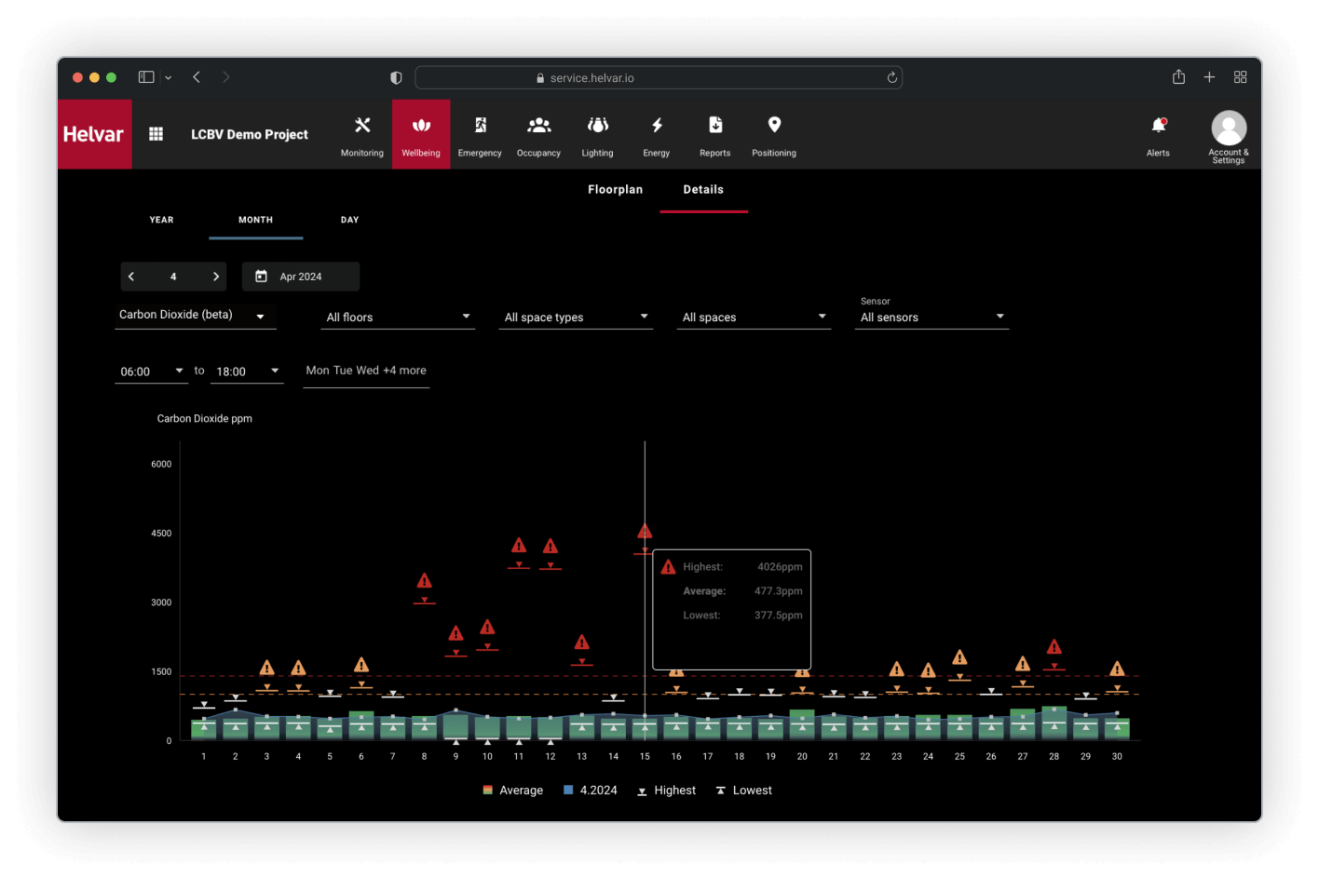This screenshot has height=879, width=1319.
Task: Expand the Carbon Dioxide (beta) dropdown
Action: (193, 316)
